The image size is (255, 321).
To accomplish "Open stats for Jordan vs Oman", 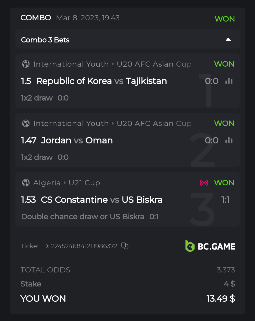I will [229, 140].
